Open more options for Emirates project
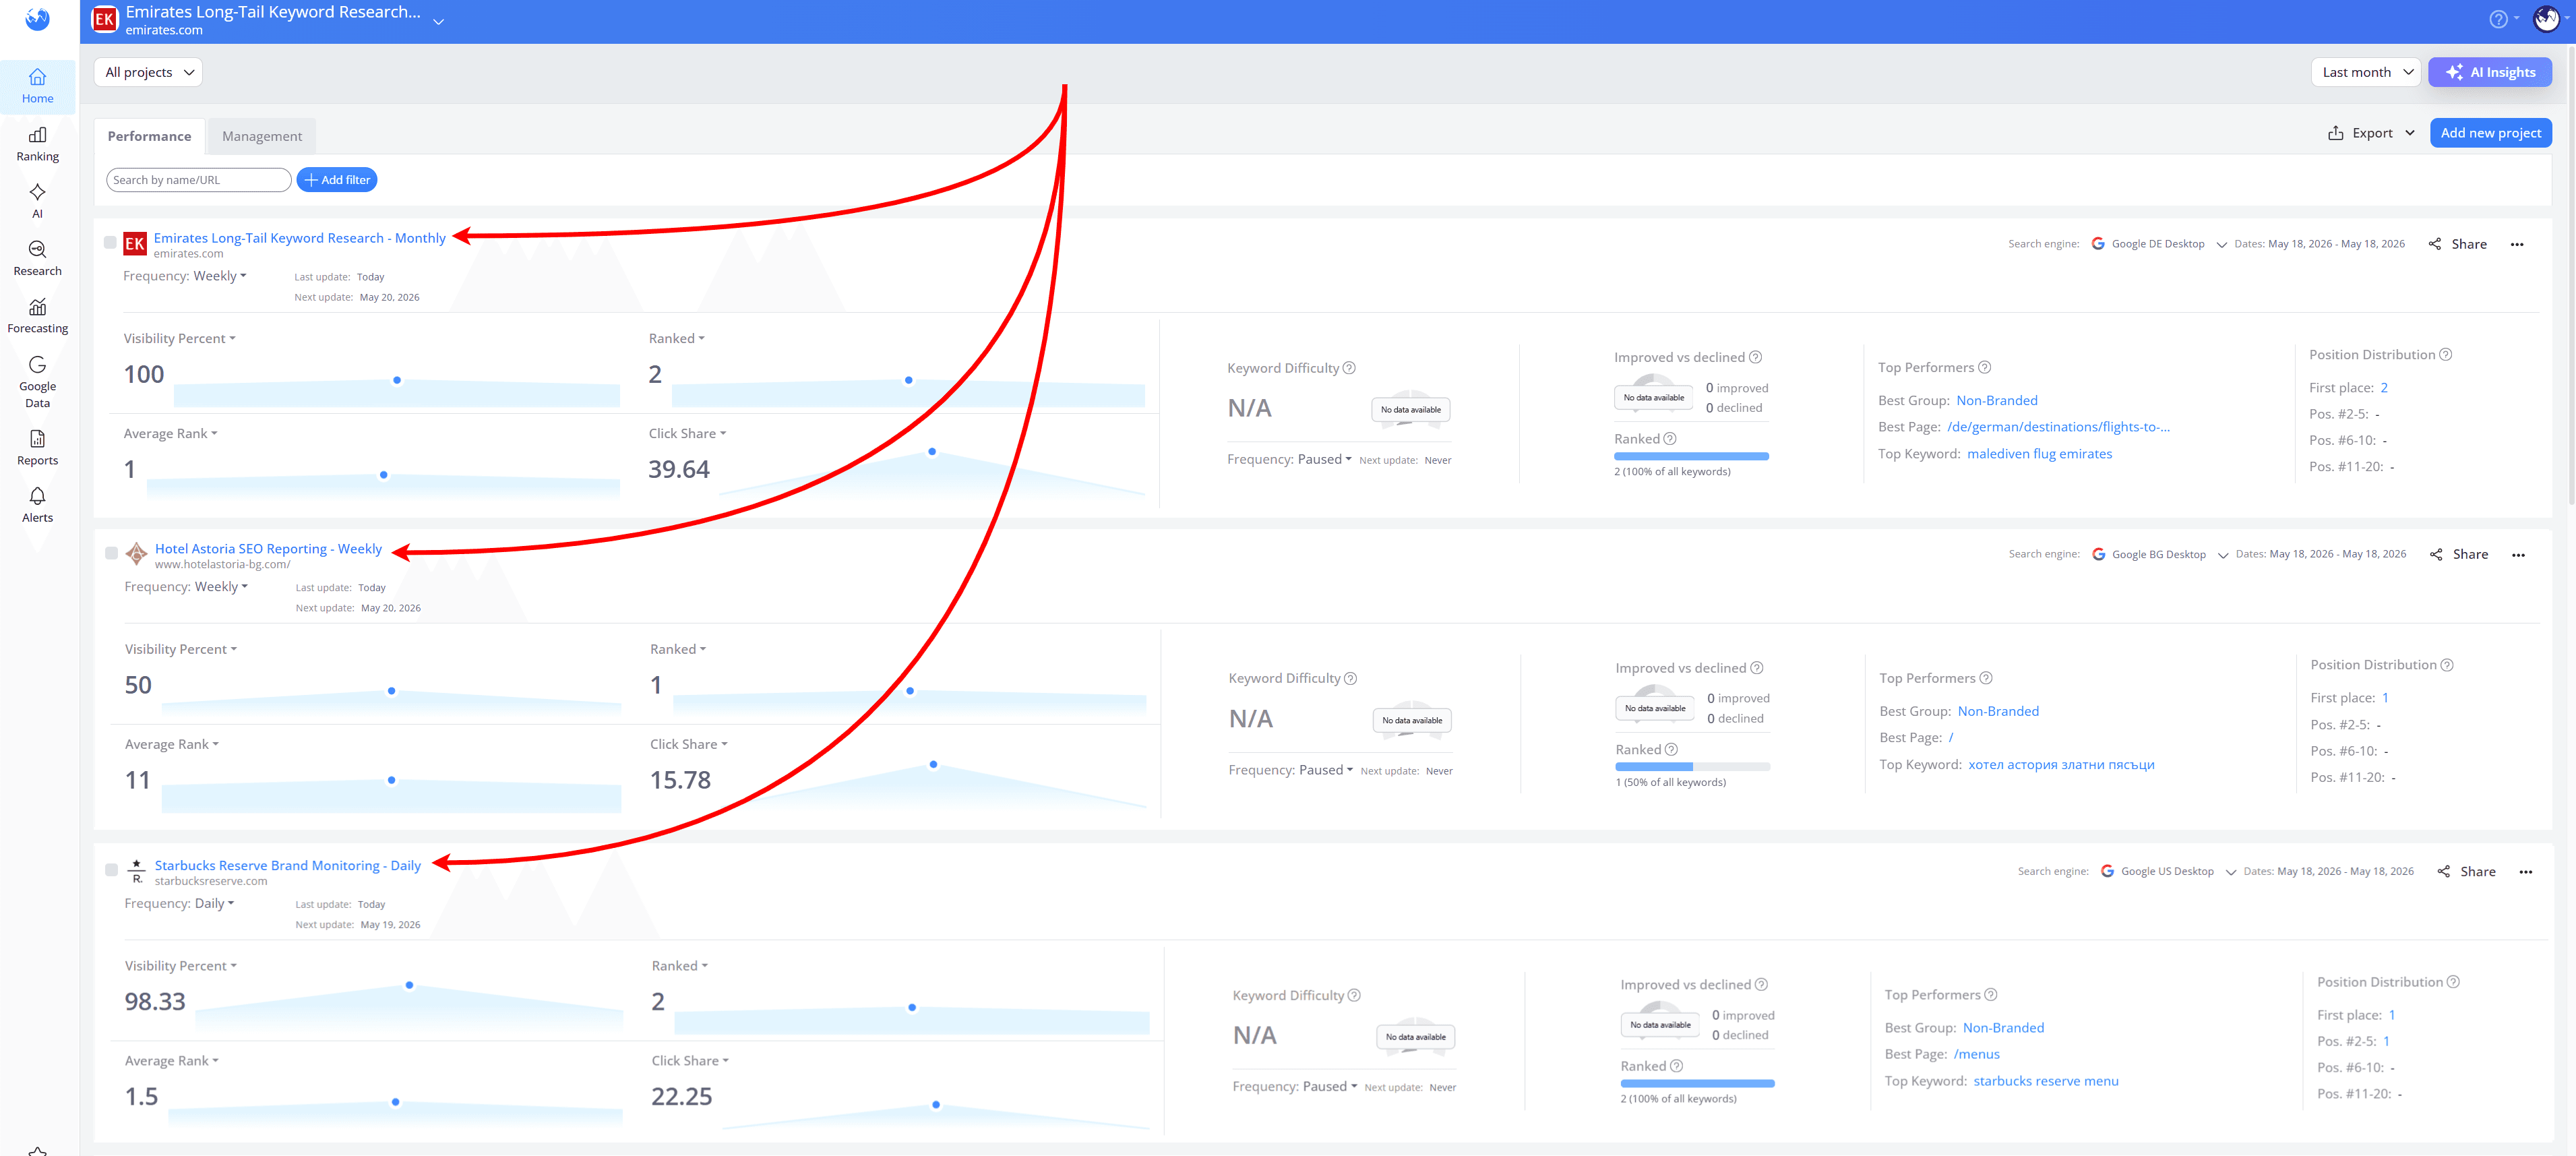Image resolution: width=2576 pixels, height=1156 pixels. [2517, 244]
